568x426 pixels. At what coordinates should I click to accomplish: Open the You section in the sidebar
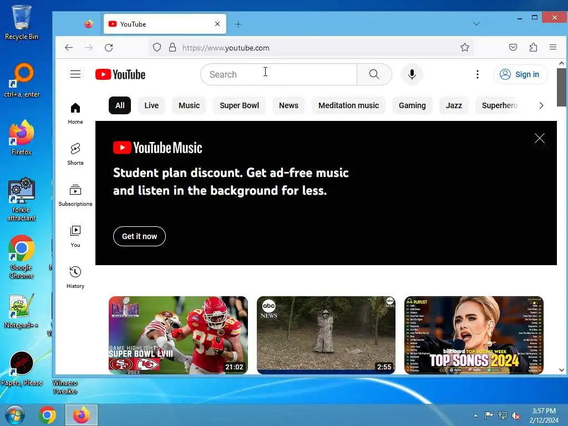tap(75, 236)
